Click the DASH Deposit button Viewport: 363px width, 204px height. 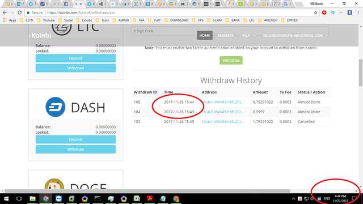pos(75,139)
